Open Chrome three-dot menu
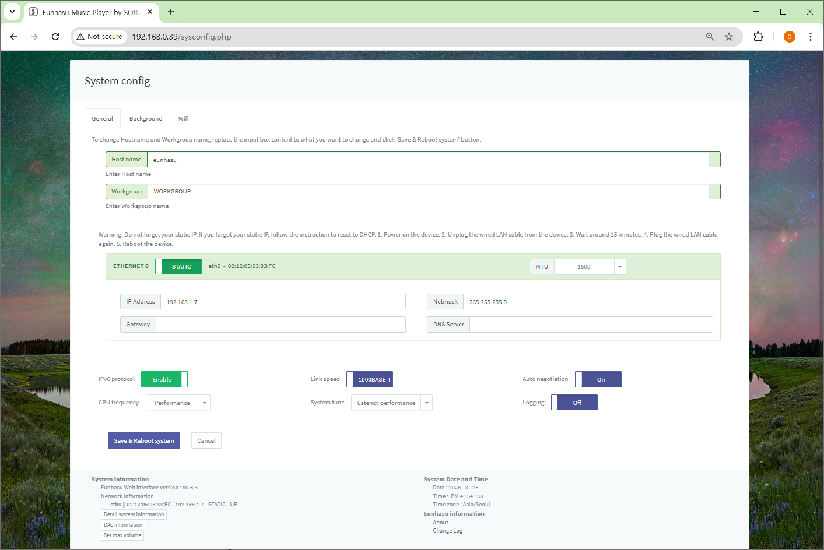 [810, 37]
